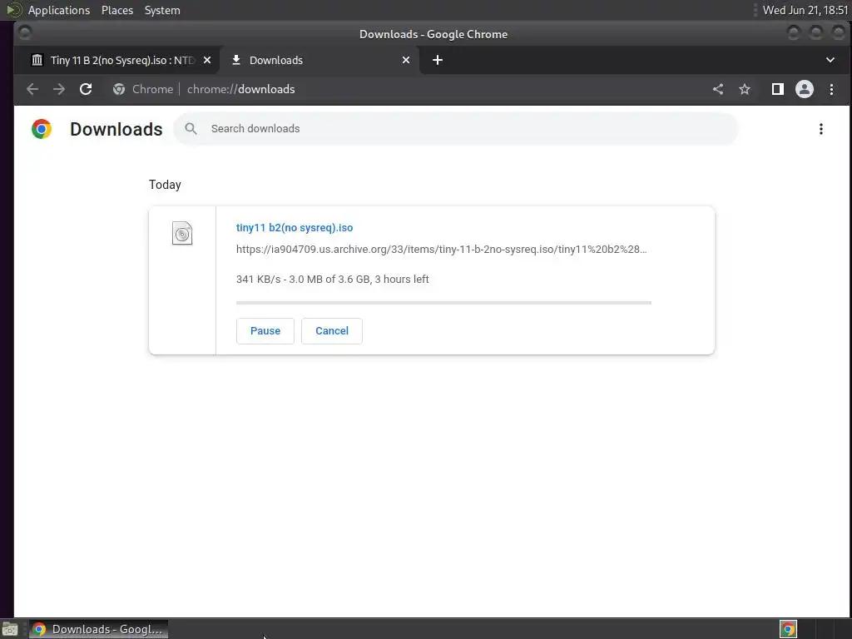
Task: Open the Downloads page more actions menu
Action: 820,129
